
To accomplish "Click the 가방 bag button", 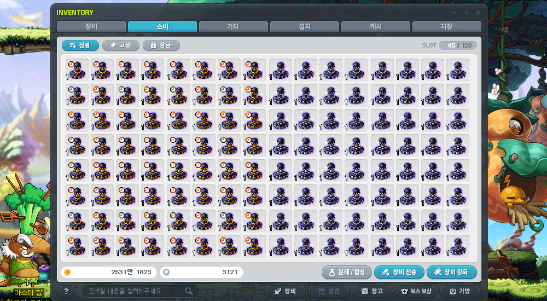I will pyautogui.click(x=460, y=291).
